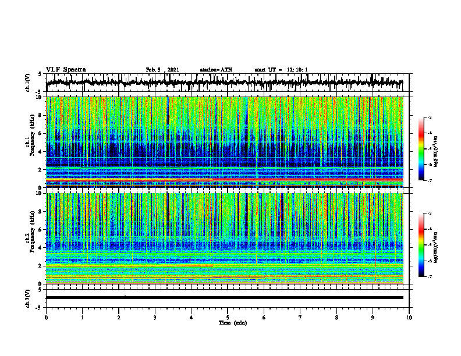Click time axis tick label "10"
The width and height of the screenshot is (461, 356).
409,318
